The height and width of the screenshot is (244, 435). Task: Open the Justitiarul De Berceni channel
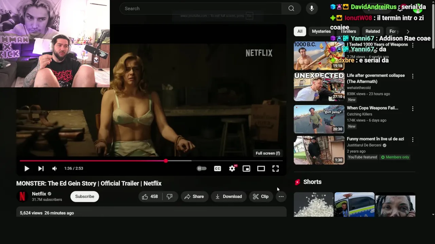pos(364,145)
